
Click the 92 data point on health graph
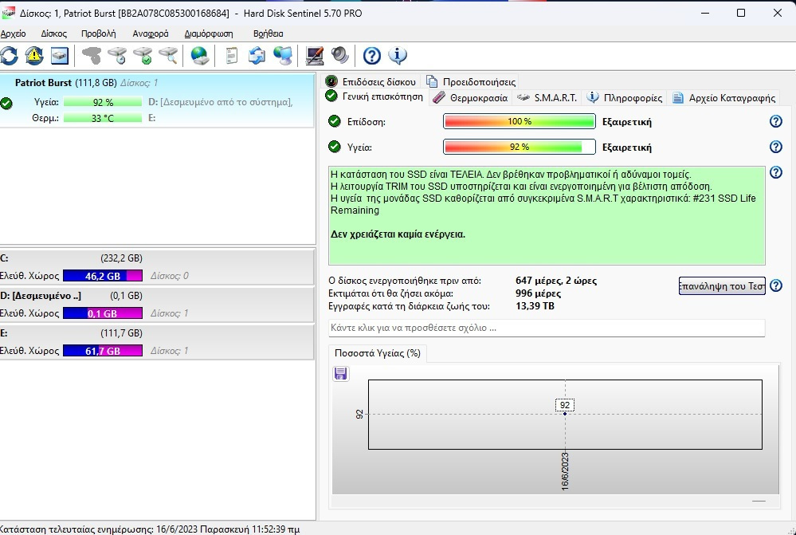[x=565, y=414]
